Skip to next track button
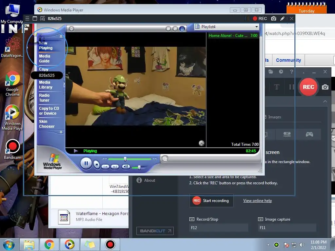Image resolution: width=335 pixels, height=251 pixels. click(x=115, y=167)
